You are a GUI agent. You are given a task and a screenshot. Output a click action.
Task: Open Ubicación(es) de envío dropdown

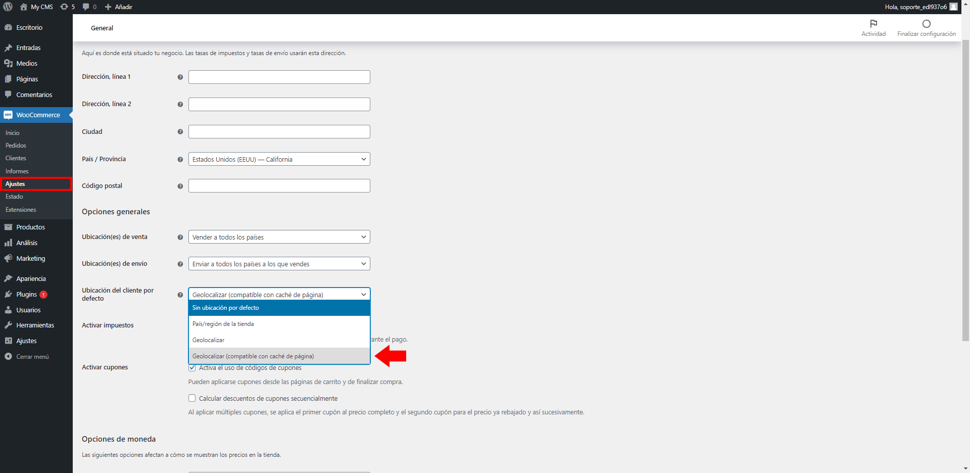pyautogui.click(x=279, y=264)
